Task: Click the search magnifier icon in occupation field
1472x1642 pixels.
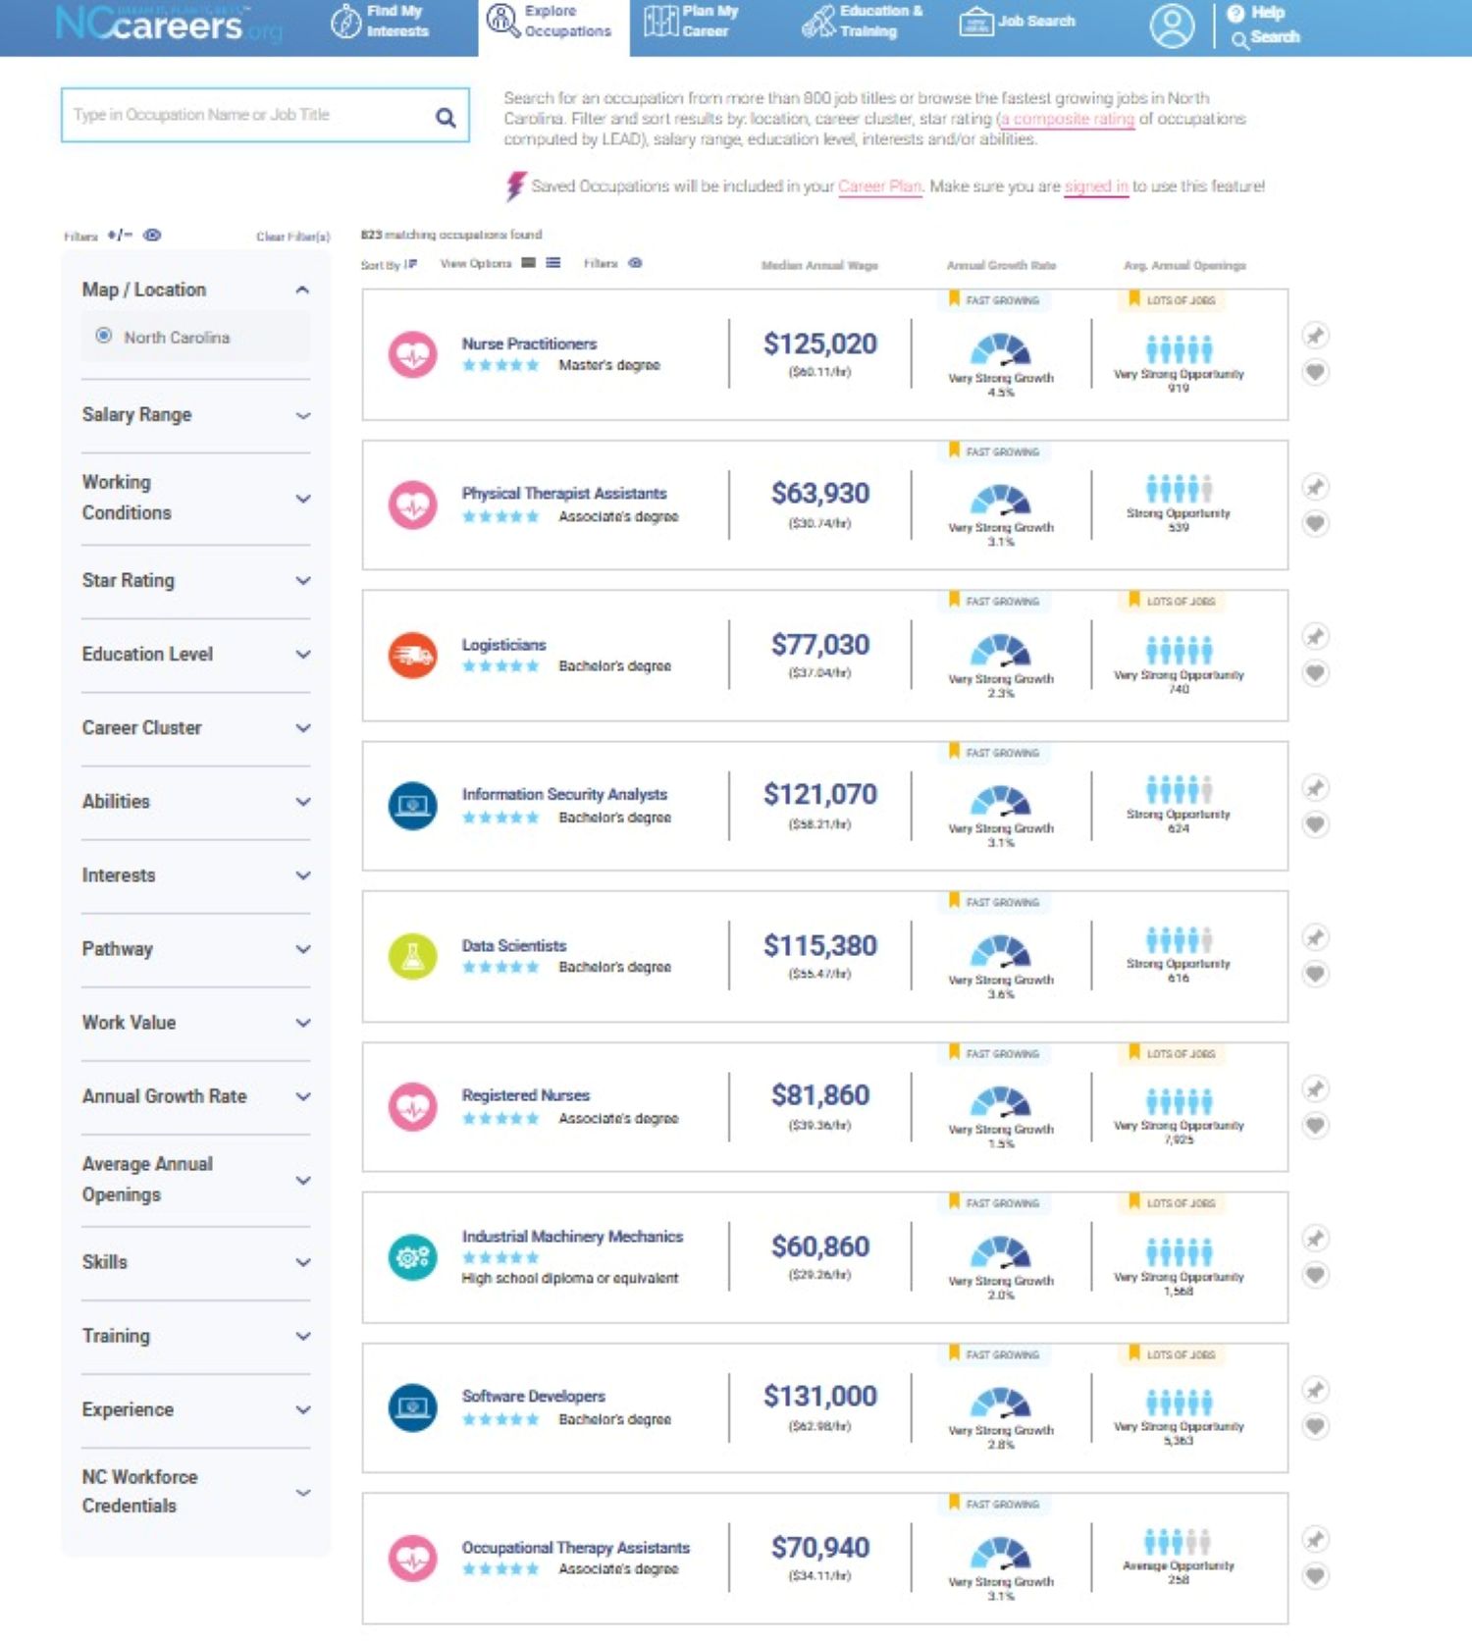Action: point(446,118)
